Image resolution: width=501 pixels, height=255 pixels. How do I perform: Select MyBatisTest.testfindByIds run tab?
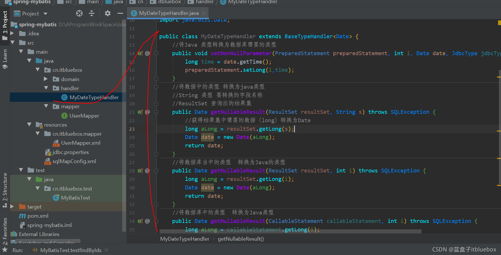(71, 250)
